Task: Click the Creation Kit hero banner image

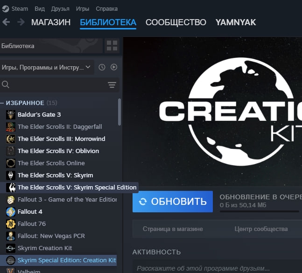Action: [213, 112]
